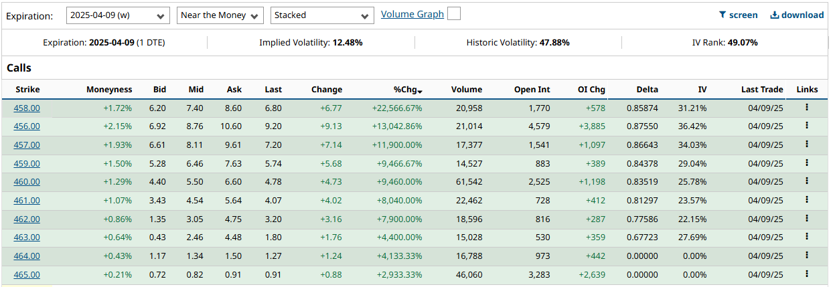Sort by the Delta column header
This screenshot has width=831, height=287.
pyautogui.click(x=647, y=90)
